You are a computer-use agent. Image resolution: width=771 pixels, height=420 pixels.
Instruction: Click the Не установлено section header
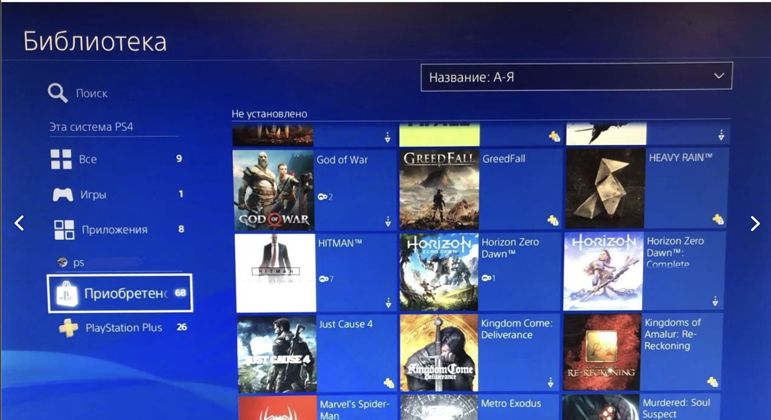pyautogui.click(x=269, y=114)
